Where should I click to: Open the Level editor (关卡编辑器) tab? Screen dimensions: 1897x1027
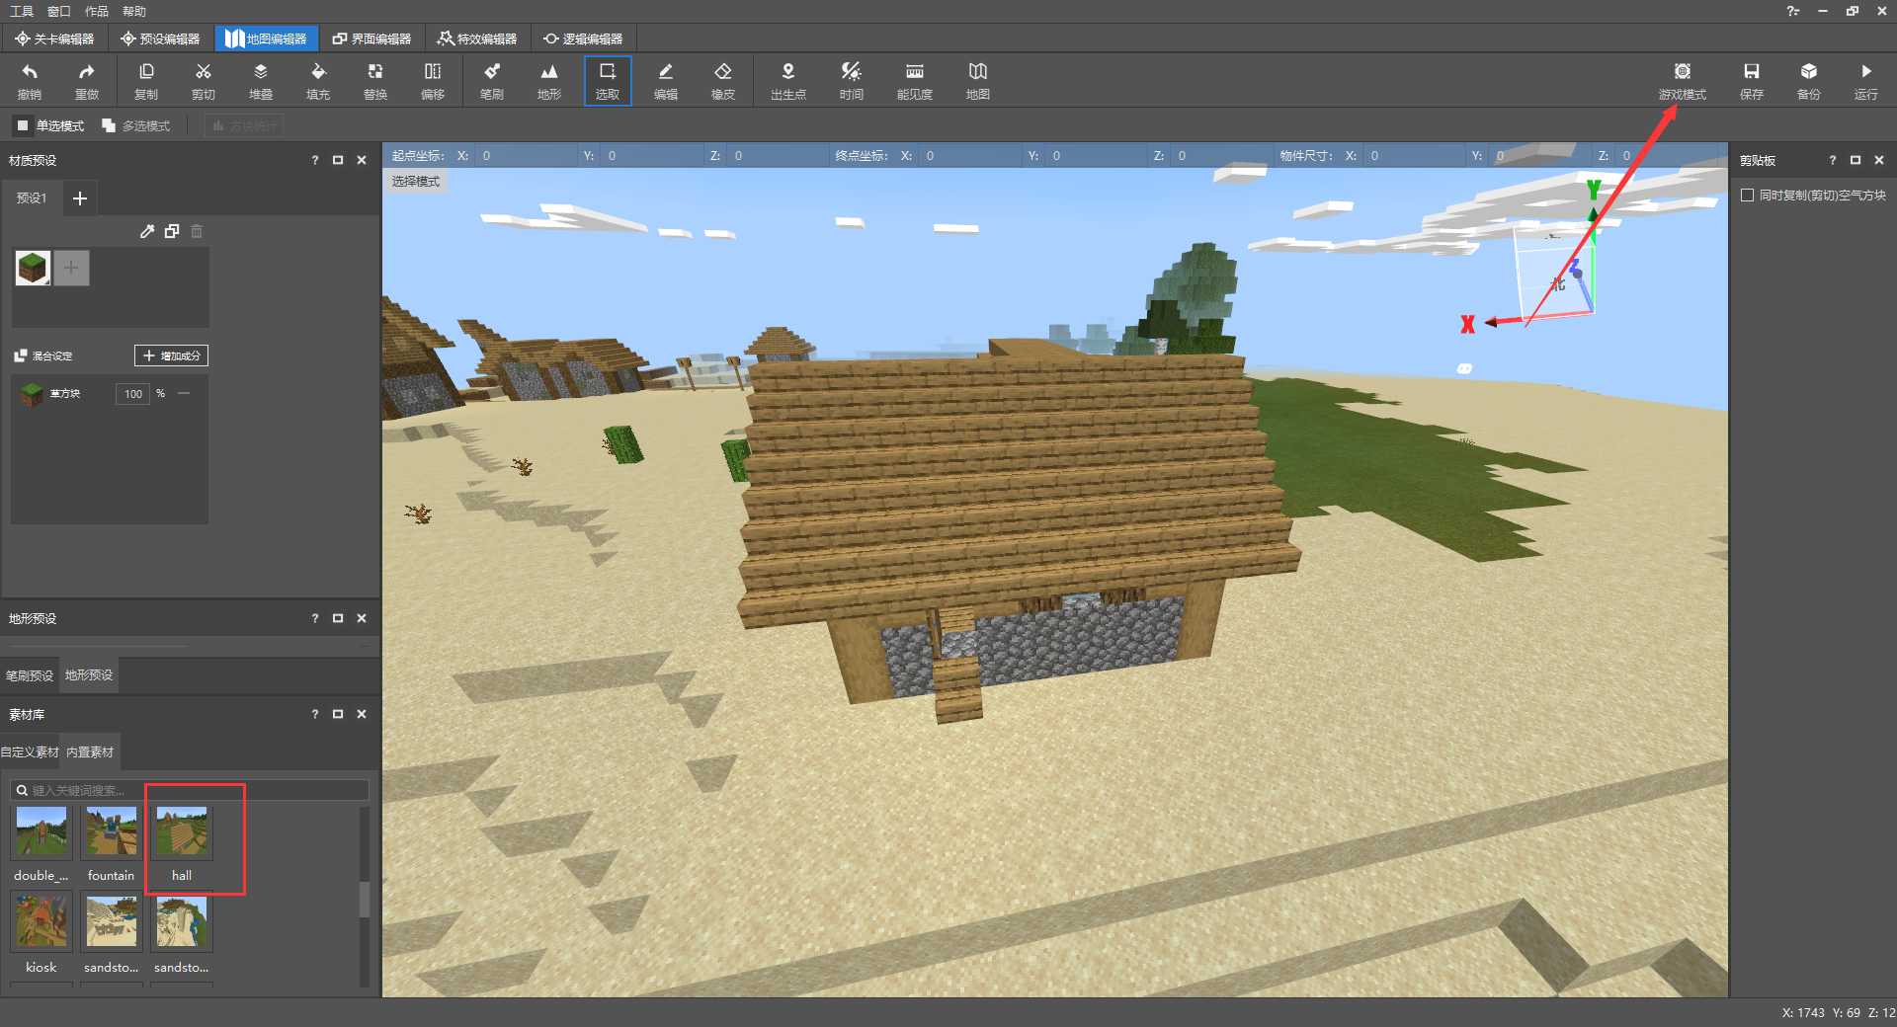pyautogui.click(x=54, y=39)
